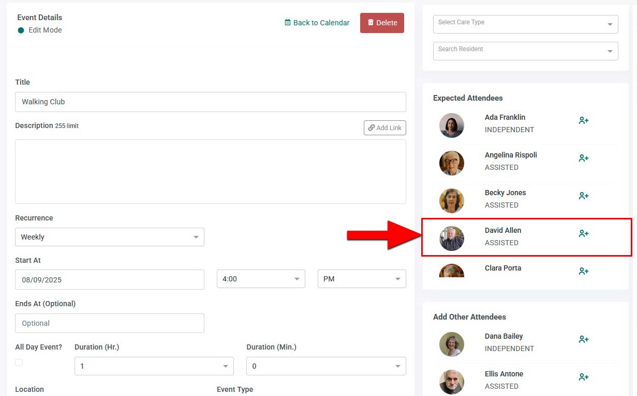Click add-attendee icon beside Becky Jones
The height and width of the screenshot is (396, 637).
(584, 196)
